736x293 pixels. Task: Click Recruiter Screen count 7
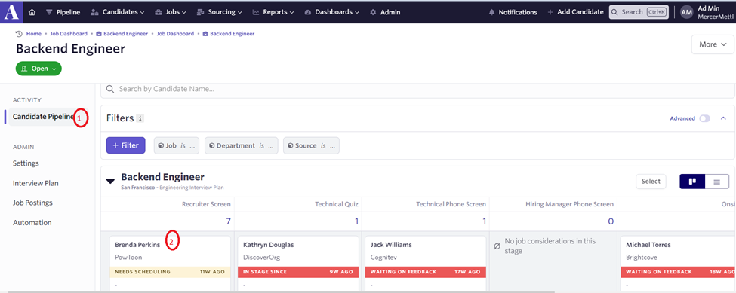228,221
